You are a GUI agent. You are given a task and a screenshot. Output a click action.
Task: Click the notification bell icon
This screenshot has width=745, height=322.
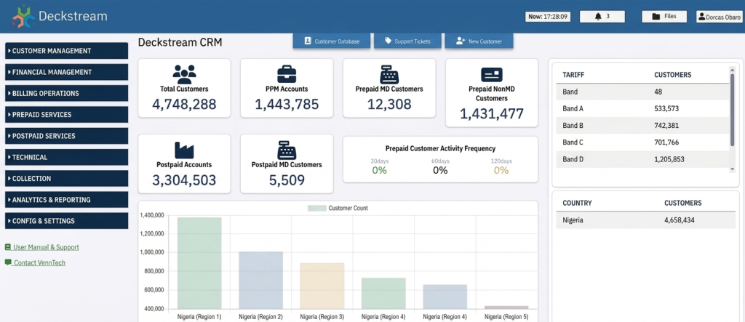pyautogui.click(x=598, y=17)
